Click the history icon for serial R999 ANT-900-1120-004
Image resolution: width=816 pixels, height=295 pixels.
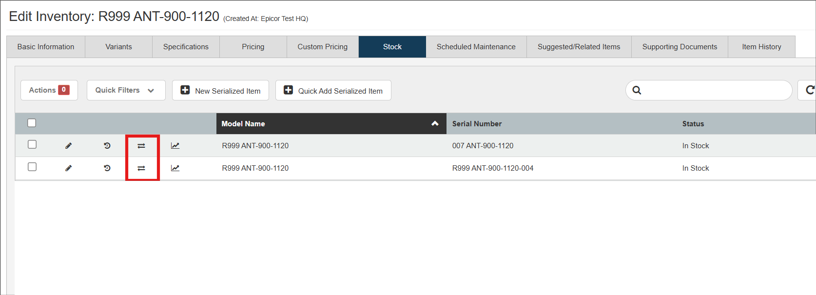coord(107,168)
